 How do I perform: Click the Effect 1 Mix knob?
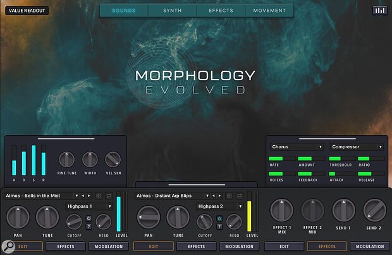pos(282,210)
